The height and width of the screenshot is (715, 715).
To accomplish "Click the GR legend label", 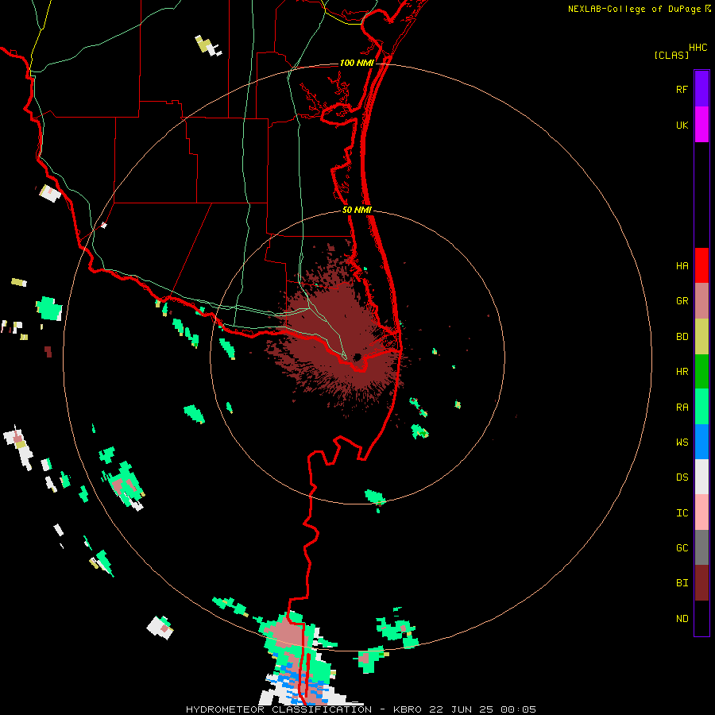I will click(x=682, y=301).
